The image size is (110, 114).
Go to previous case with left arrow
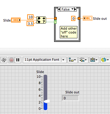[59, 9]
